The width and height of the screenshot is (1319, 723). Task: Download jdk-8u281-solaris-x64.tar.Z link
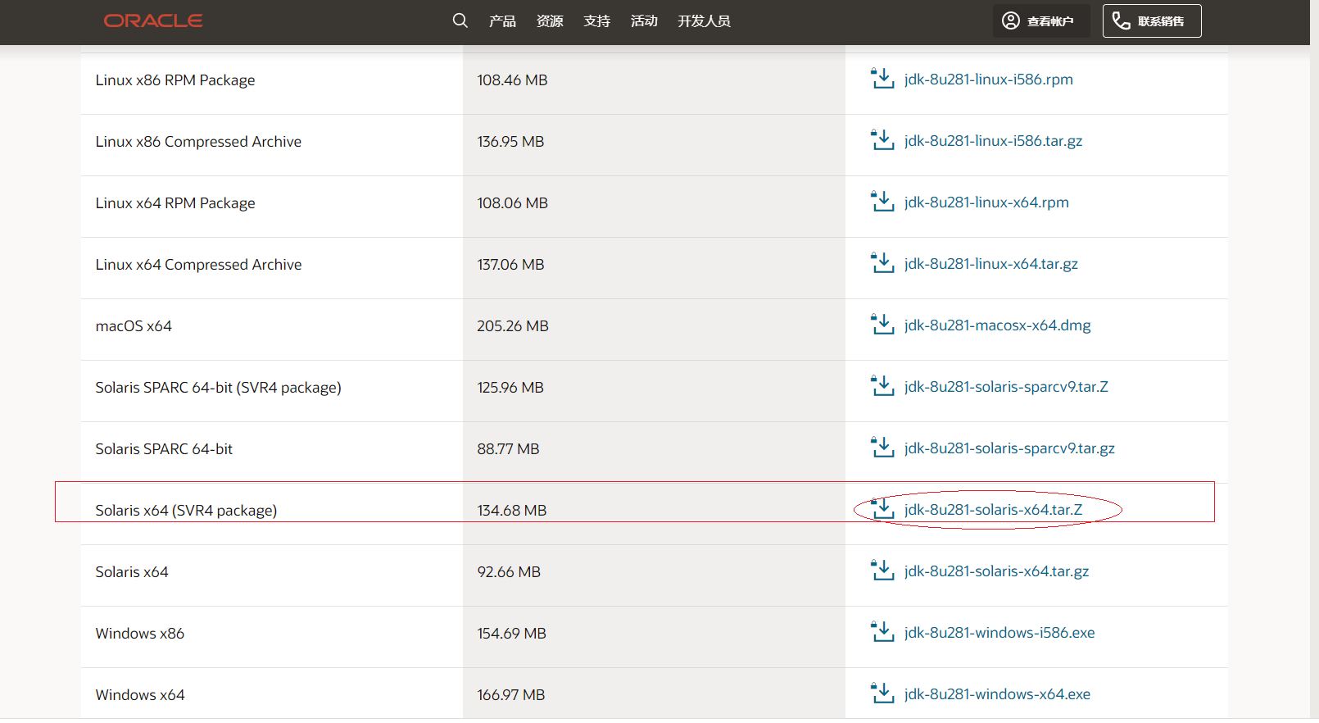tap(993, 510)
